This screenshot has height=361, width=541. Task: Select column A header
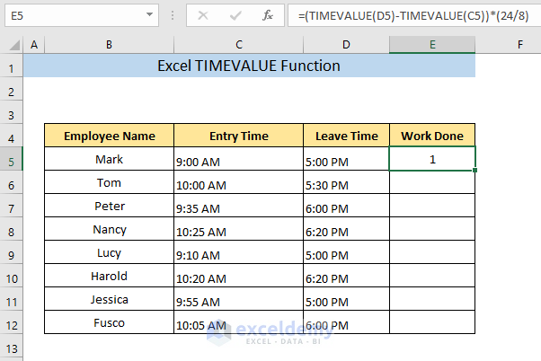click(x=34, y=43)
